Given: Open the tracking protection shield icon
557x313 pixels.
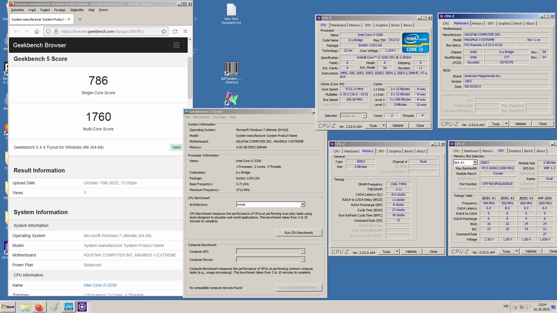Looking at the screenshot, I should click(x=48, y=31).
